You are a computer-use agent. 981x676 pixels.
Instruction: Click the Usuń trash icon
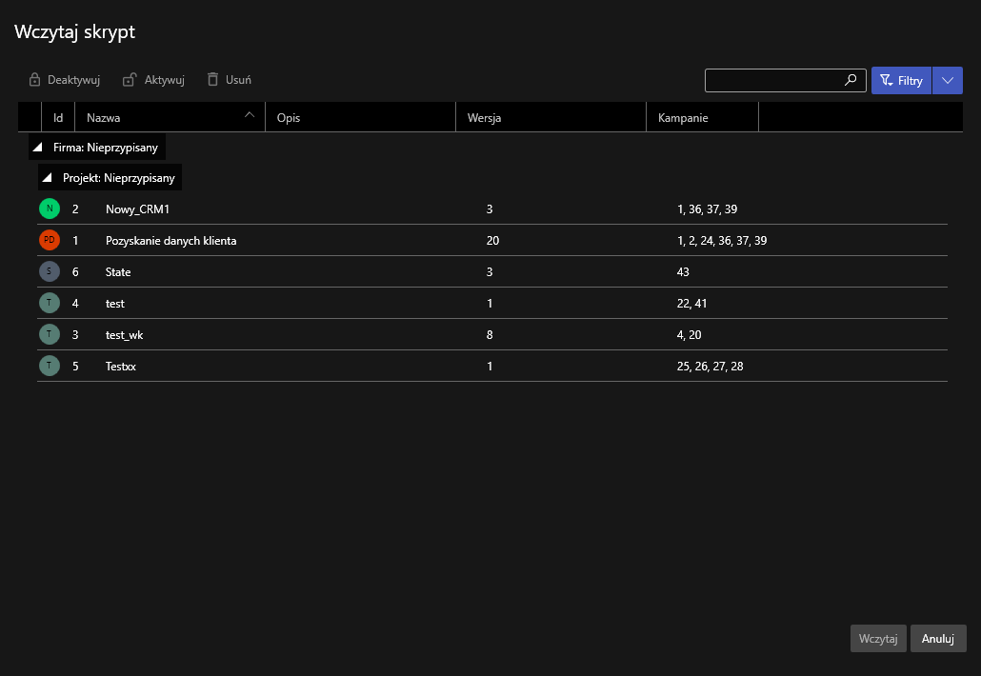212,80
